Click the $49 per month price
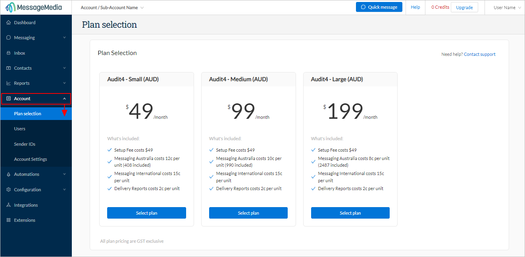 click(146, 111)
